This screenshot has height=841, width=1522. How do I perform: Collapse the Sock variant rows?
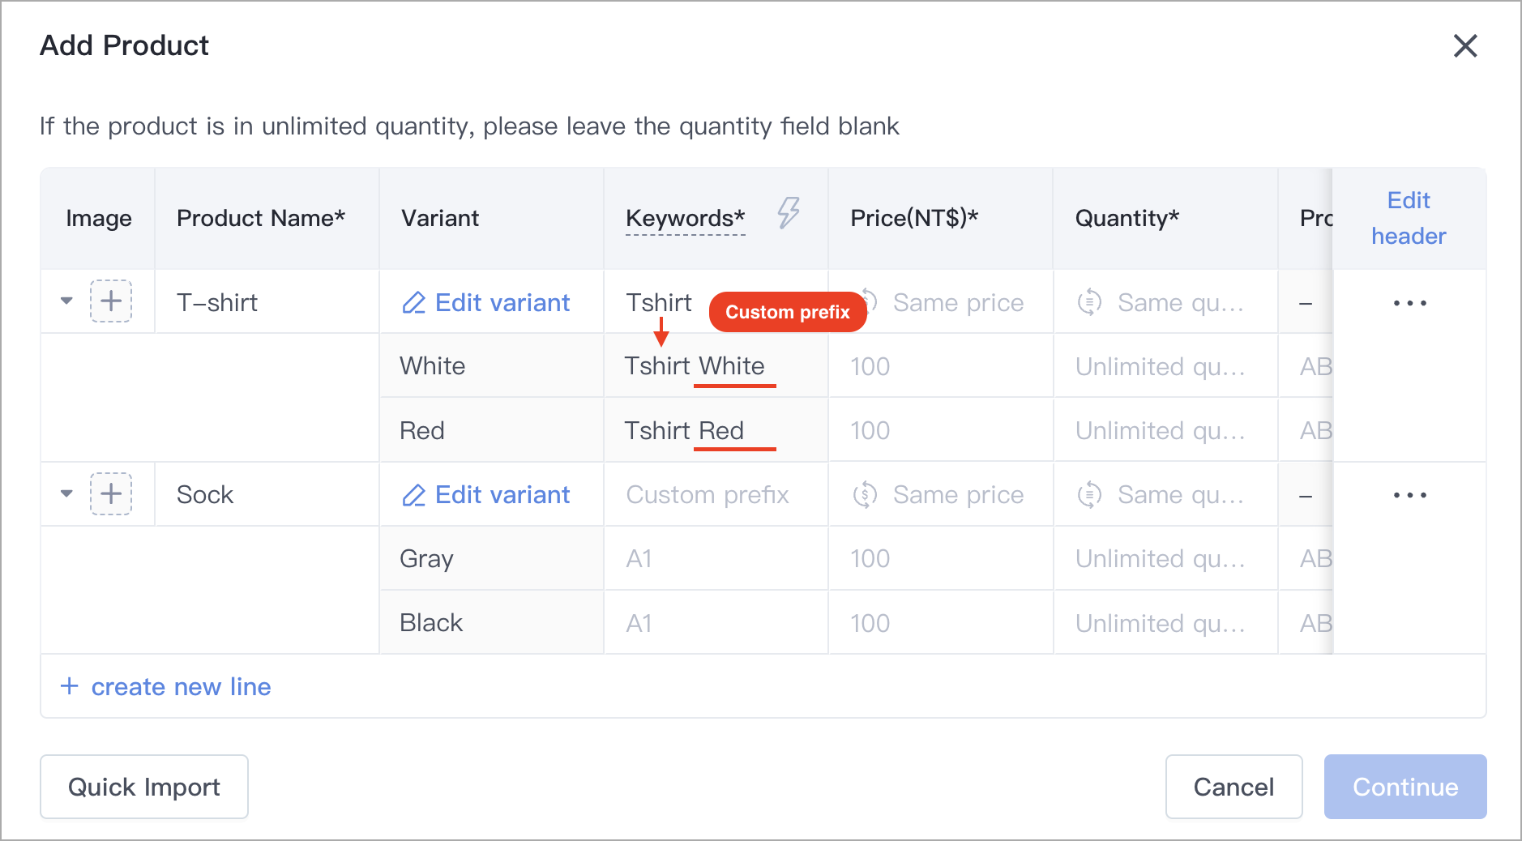click(x=66, y=493)
